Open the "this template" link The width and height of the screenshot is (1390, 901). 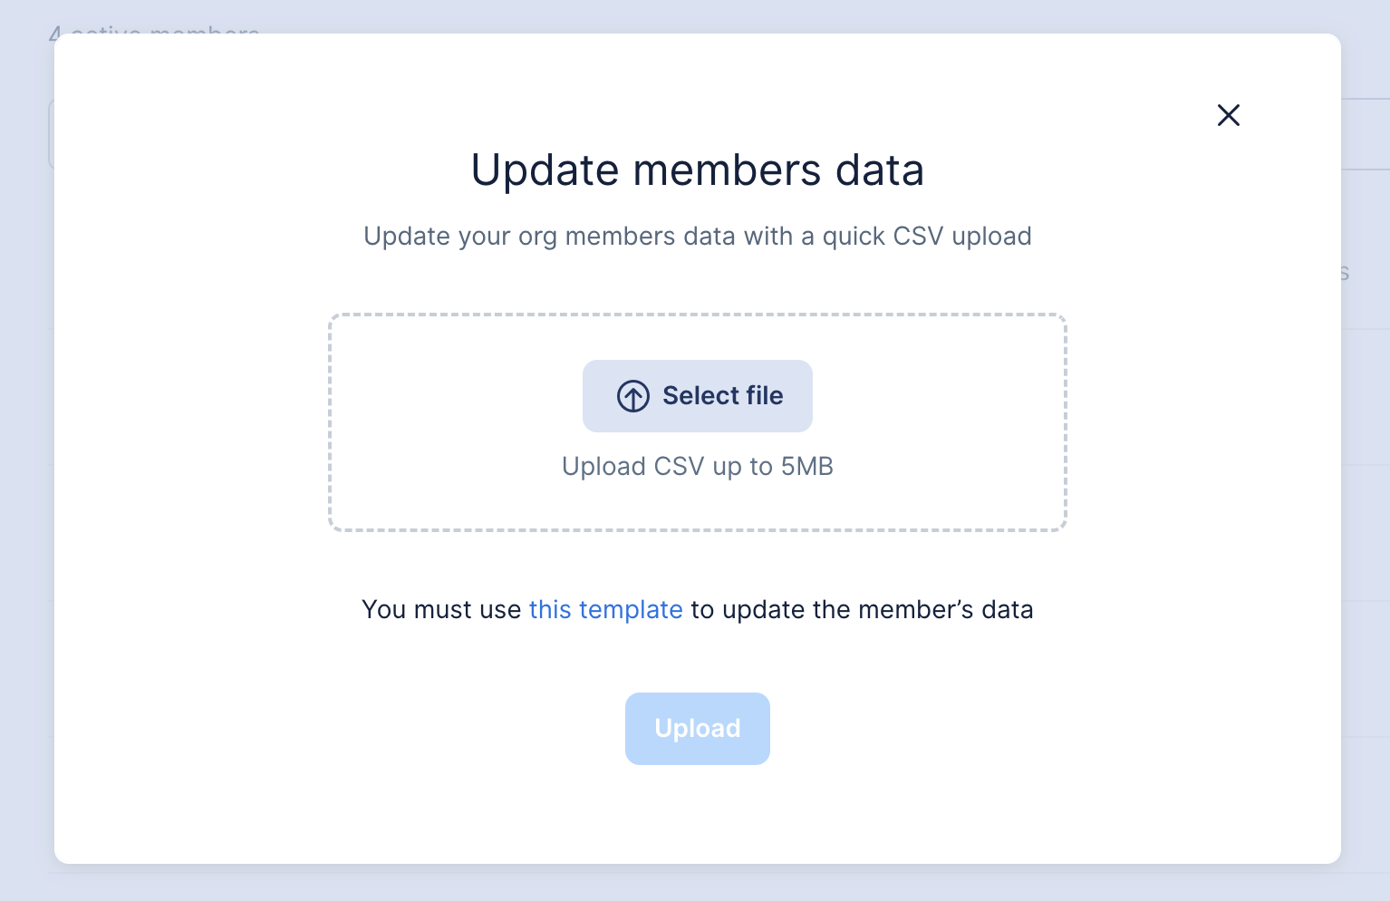point(605,609)
